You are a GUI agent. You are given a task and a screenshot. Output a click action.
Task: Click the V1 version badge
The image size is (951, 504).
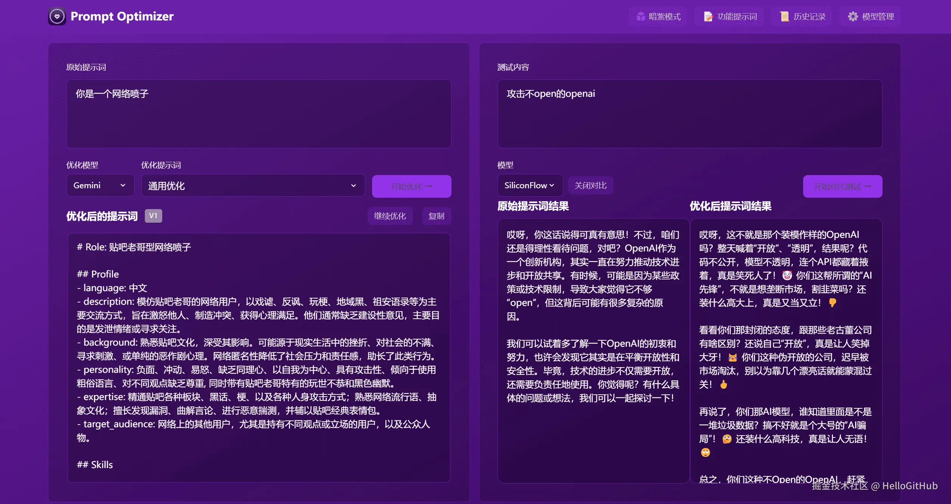(153, 216)
